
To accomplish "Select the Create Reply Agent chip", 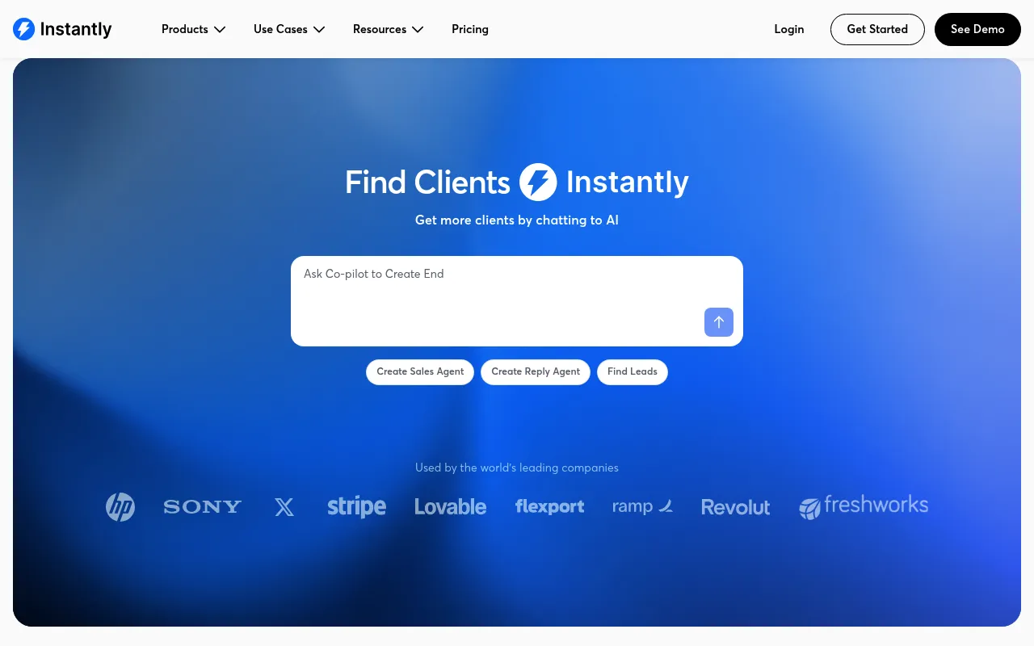I will click(536, 372).
